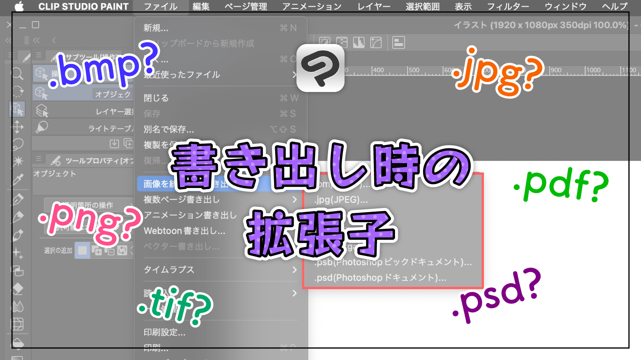
Task: Open the 編集 menu
Action: click(x=201, y=6)
